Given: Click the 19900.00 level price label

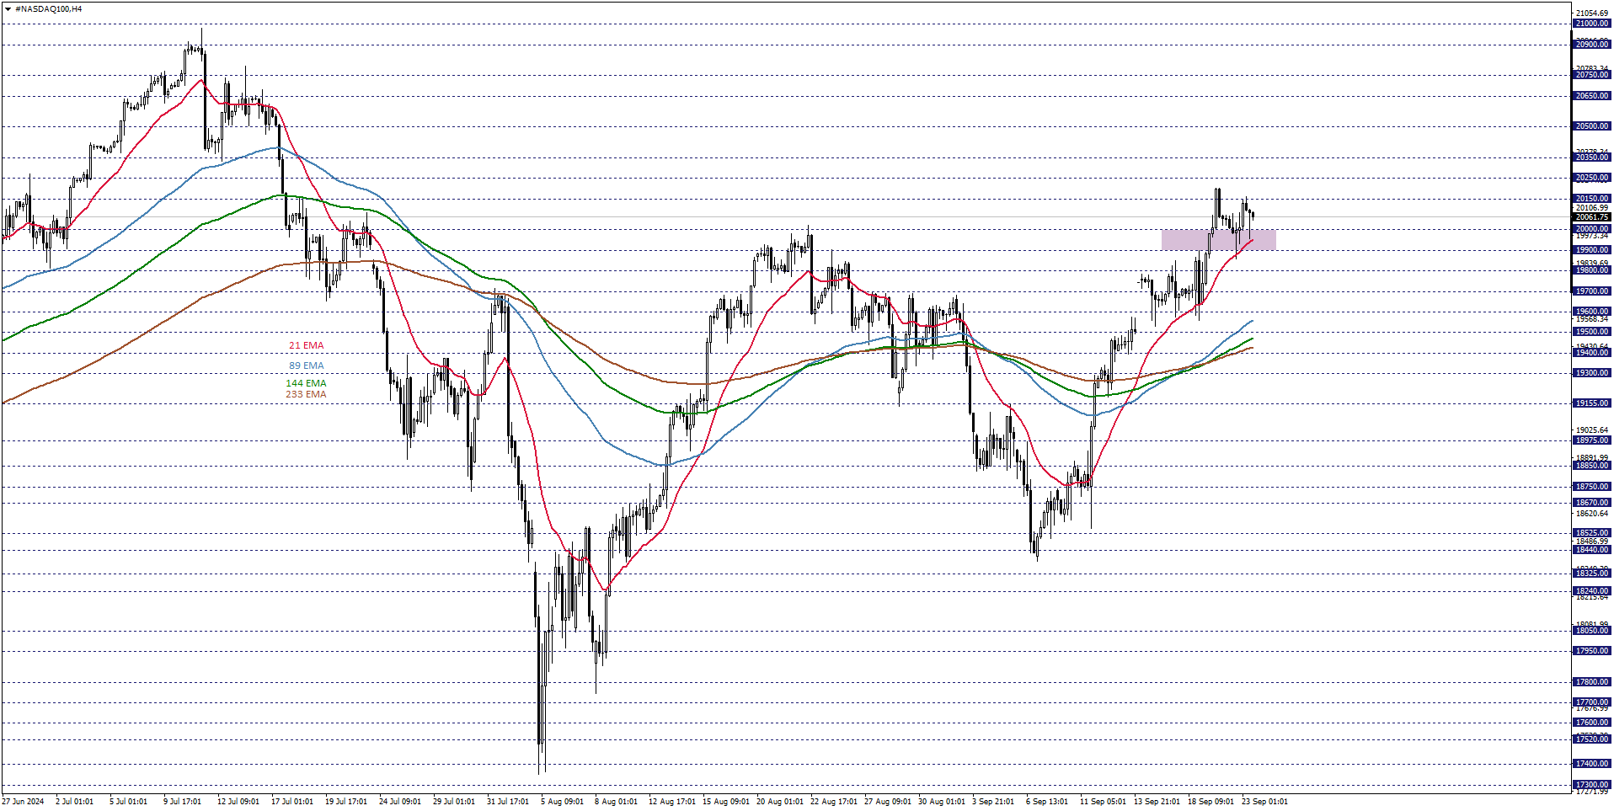Looking at the screenshot, I should click(1592, 250).
